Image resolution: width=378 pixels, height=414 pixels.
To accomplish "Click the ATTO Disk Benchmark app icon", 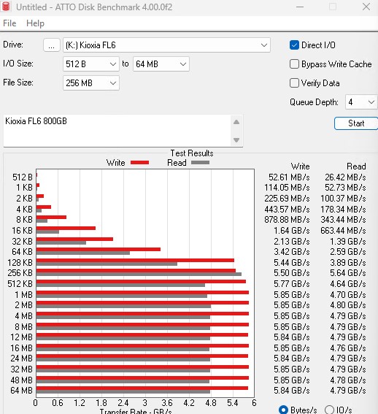I will [x=6, y=7].
